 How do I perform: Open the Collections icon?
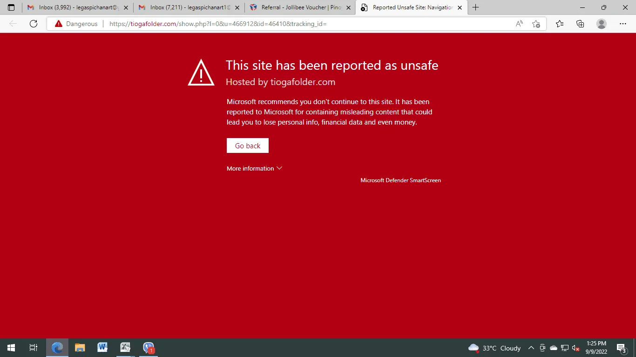[580, 24]
